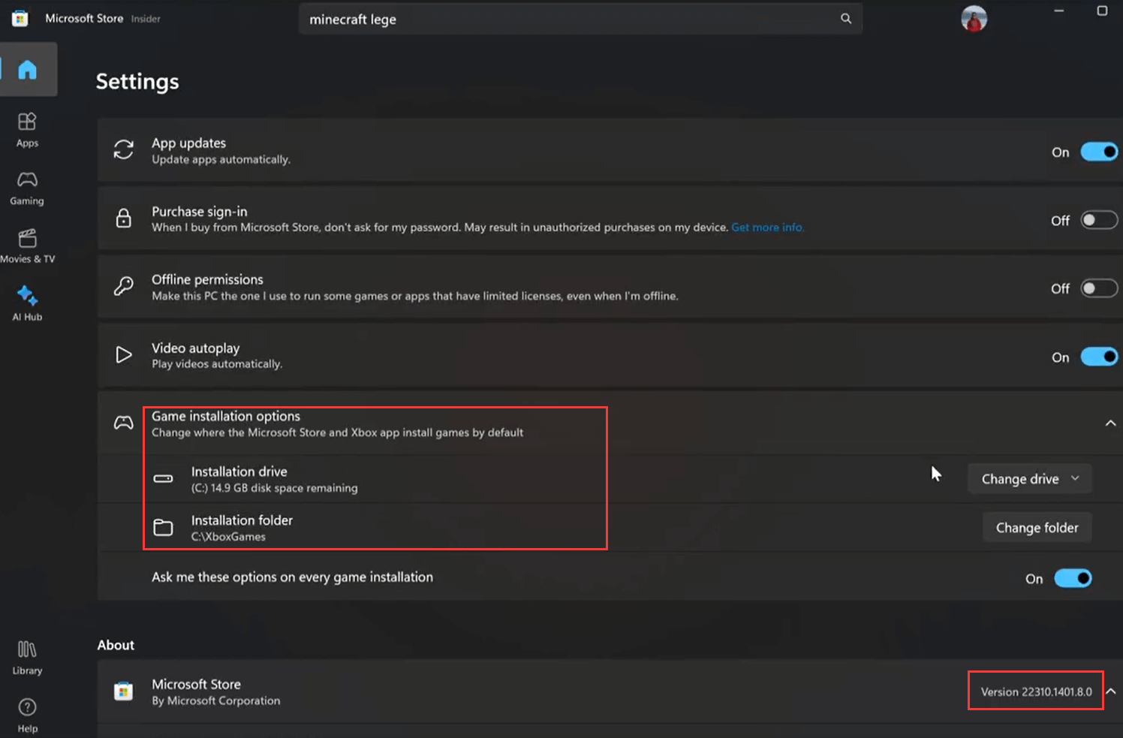
Task: Open the user profile avatar
Action: [974, 19]
